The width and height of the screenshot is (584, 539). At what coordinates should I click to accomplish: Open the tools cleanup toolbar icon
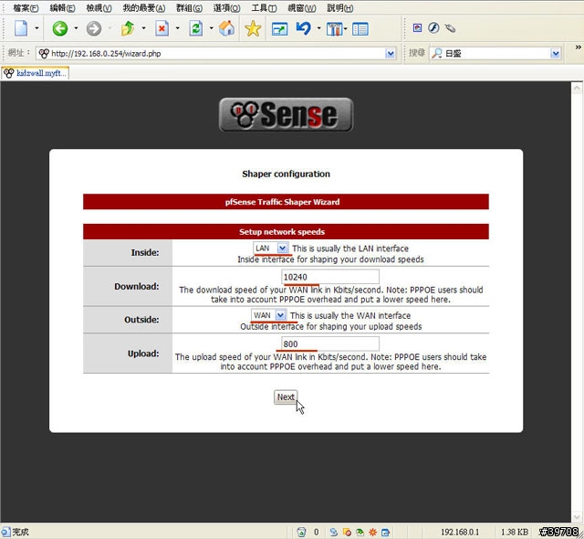(x=335, y=29)
